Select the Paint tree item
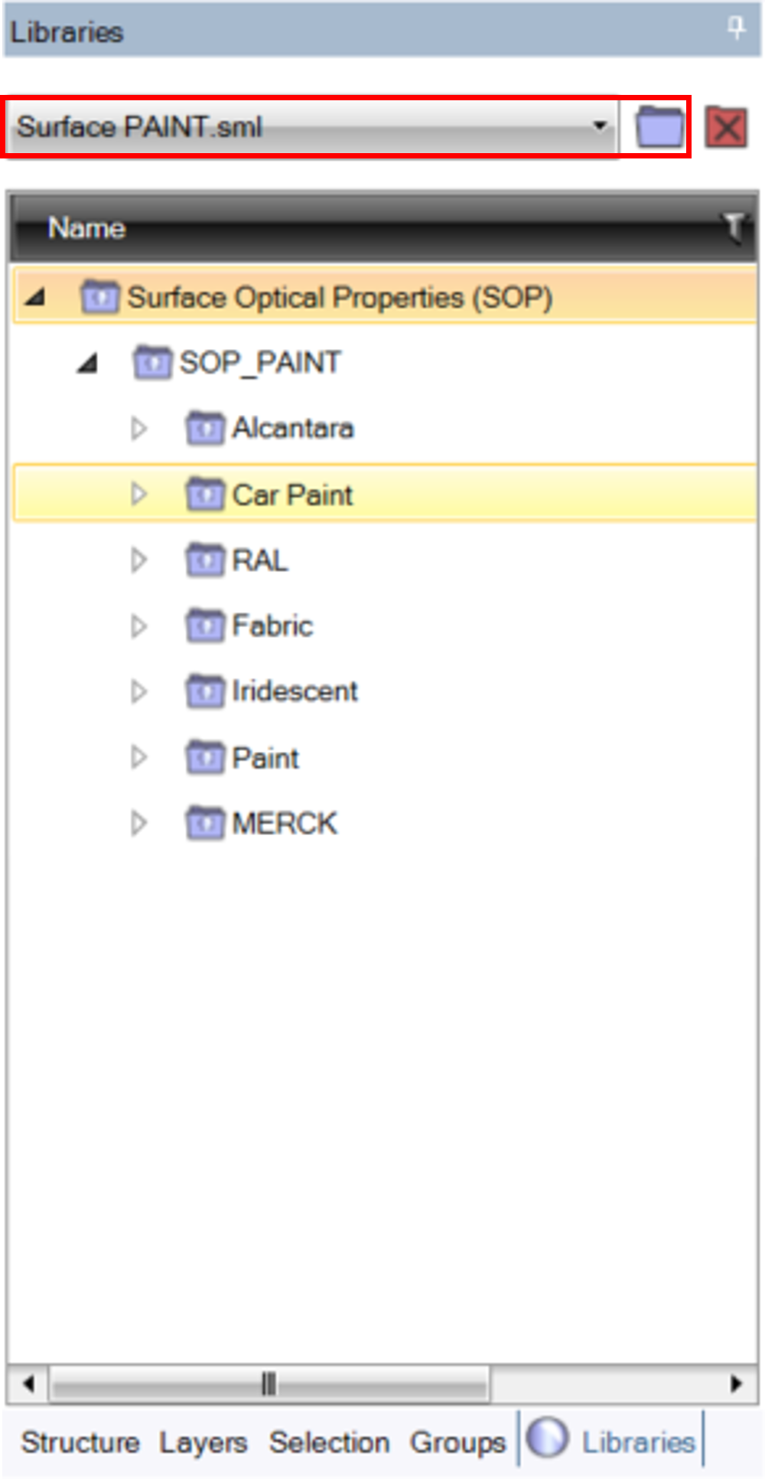 coord(265,758)
